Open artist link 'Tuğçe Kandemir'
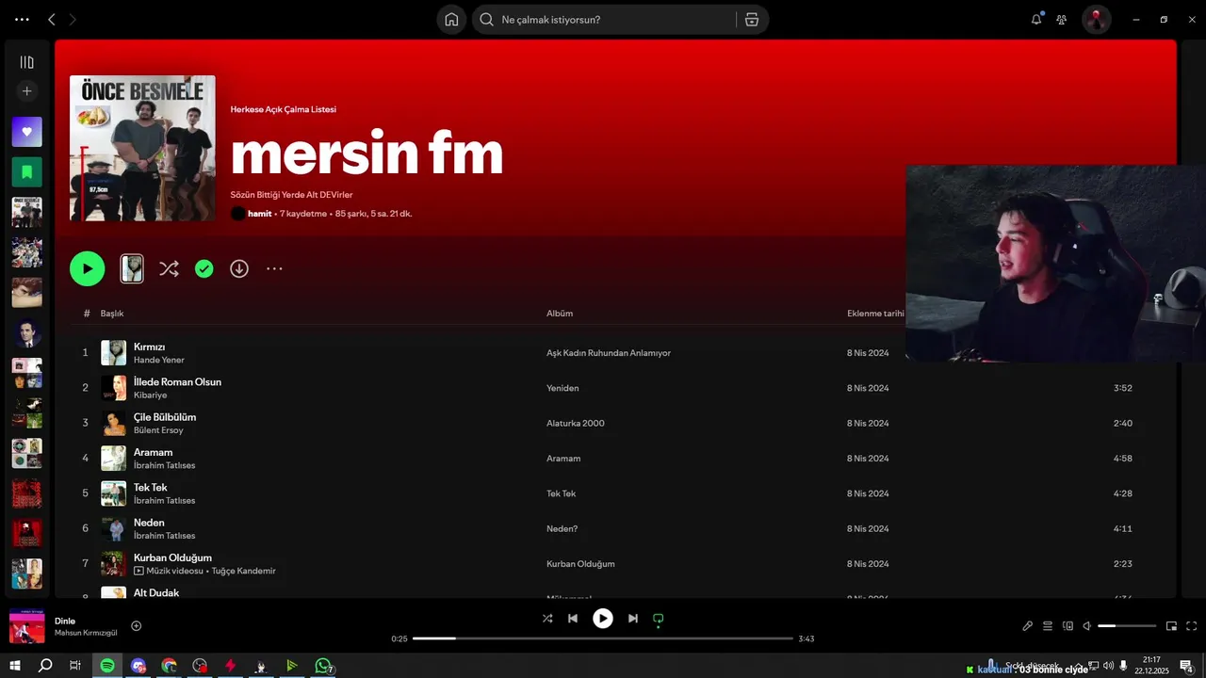This screenshot has height=678, width=1206. click(243, 571)
